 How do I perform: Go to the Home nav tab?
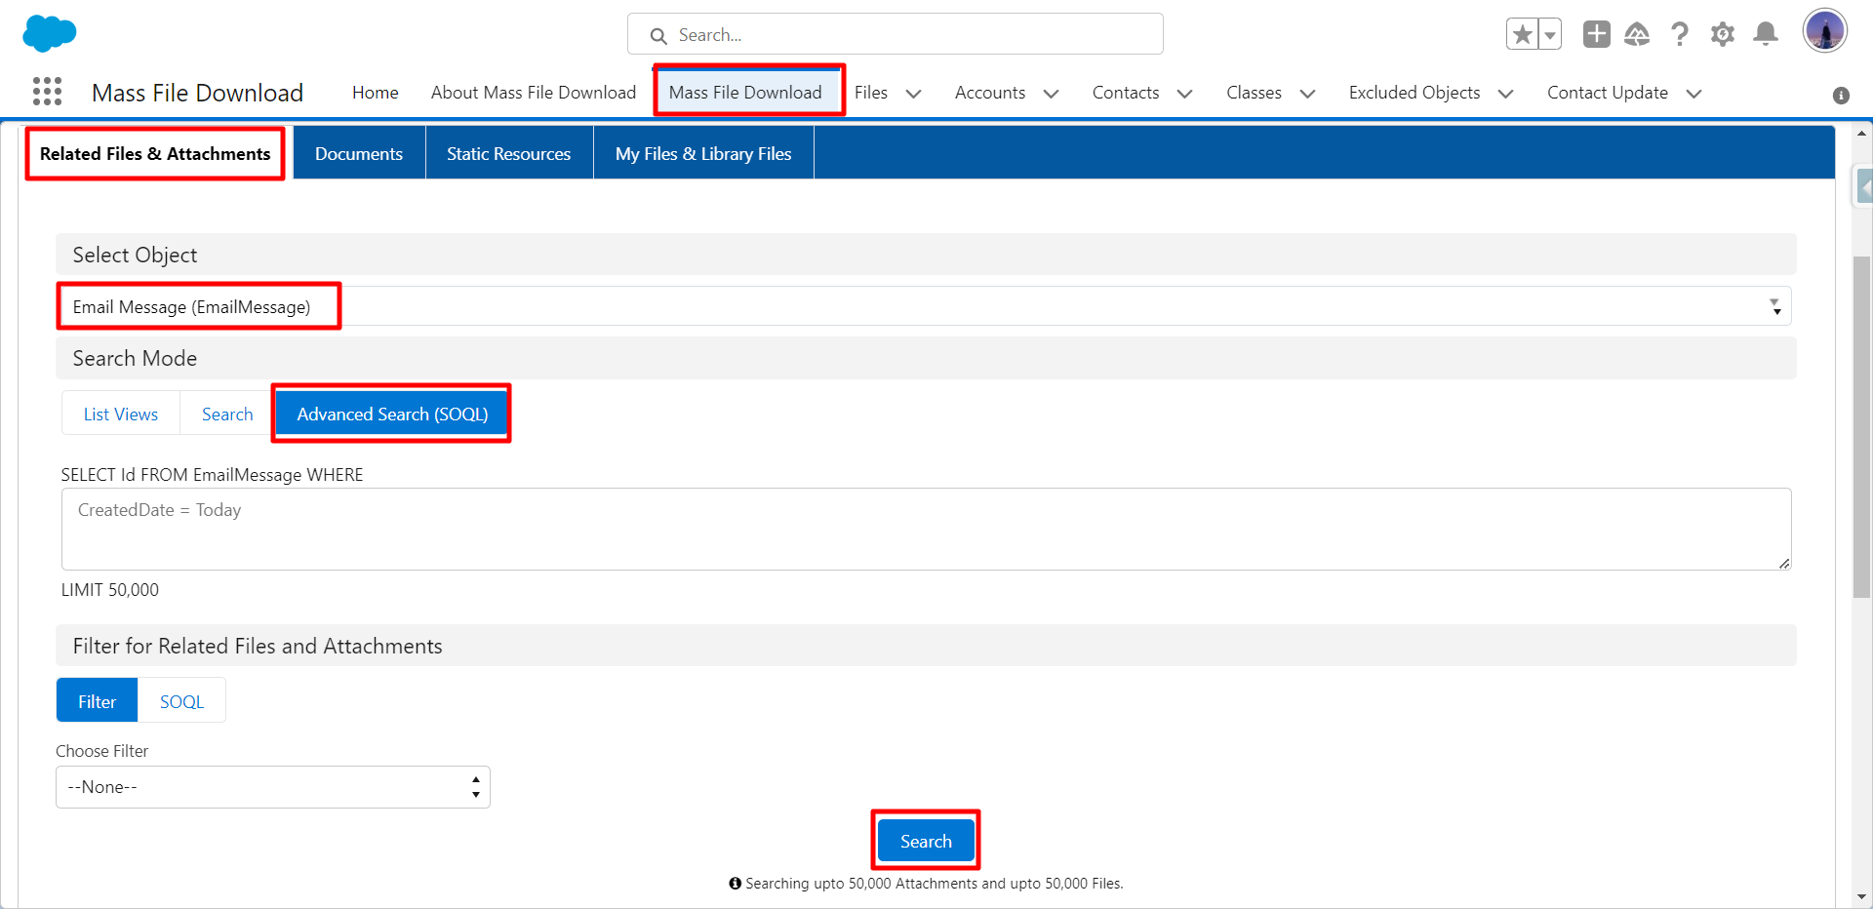[376, 93]
